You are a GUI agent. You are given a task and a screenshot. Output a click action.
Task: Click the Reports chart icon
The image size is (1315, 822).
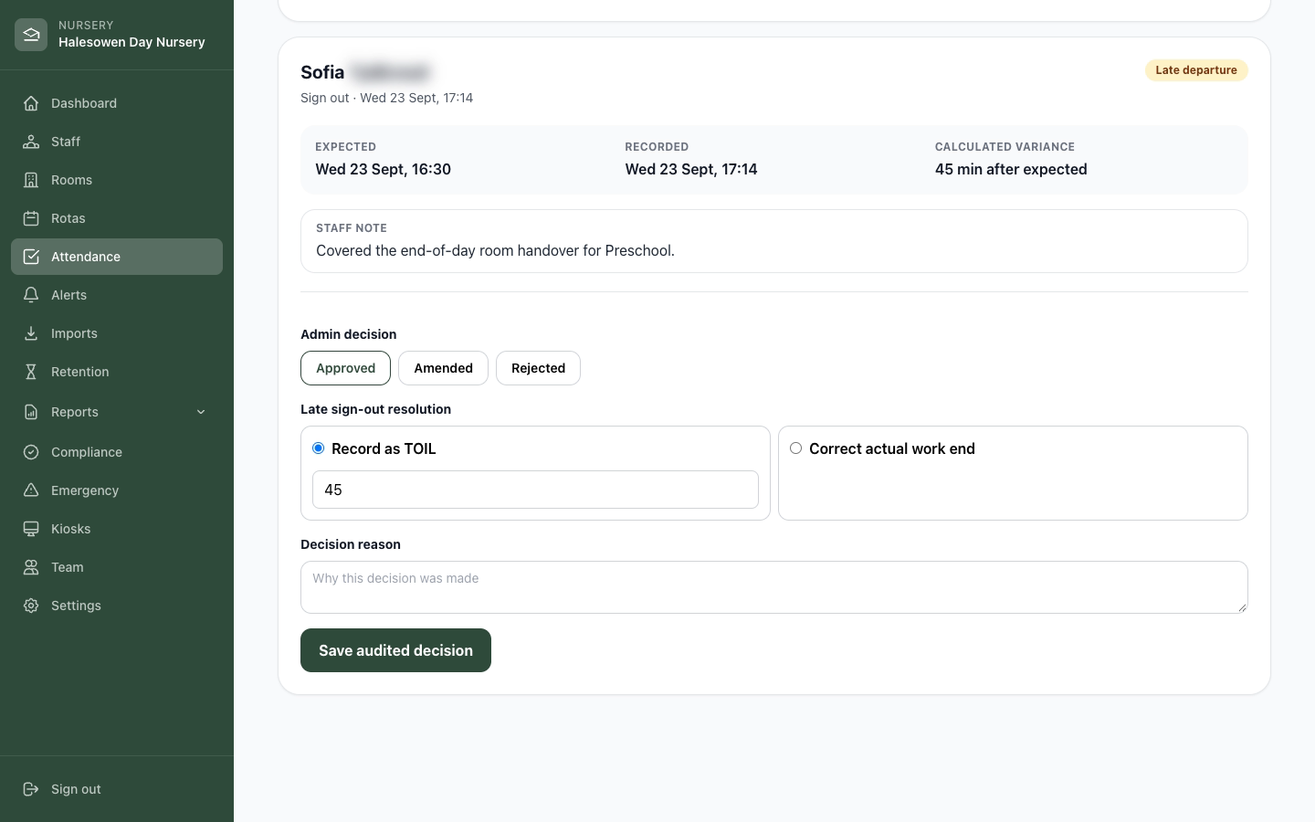coord(31,412)
